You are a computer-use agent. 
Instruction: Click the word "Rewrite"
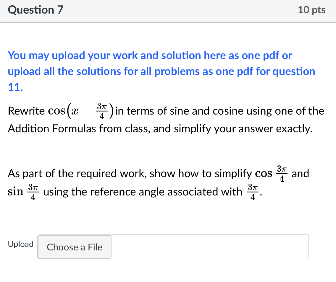26,111
